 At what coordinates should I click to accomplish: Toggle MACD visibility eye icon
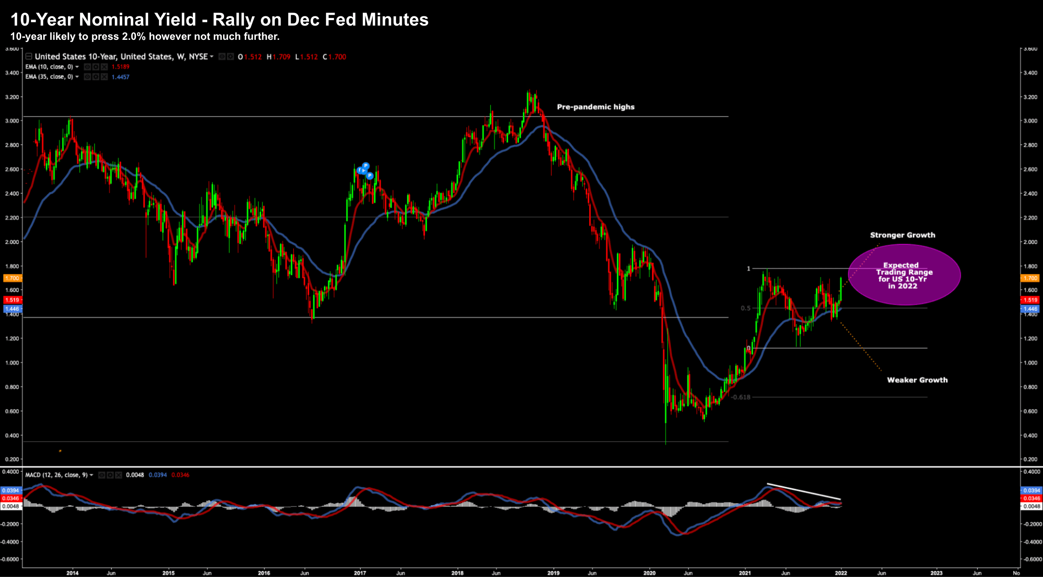click(101, 475)
